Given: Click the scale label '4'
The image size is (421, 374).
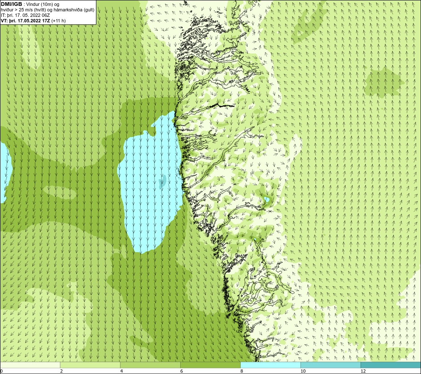Looking at the screenshot, I should coord(122,371).
